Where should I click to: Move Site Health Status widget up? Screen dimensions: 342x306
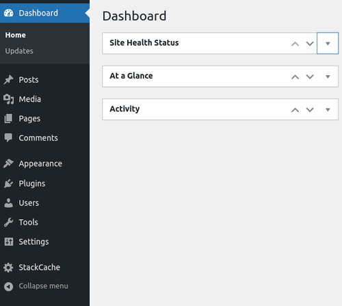point(295,44)
